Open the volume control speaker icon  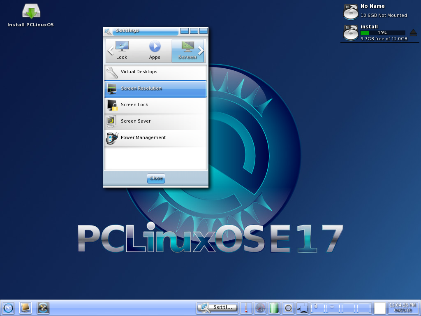[288, 307]
